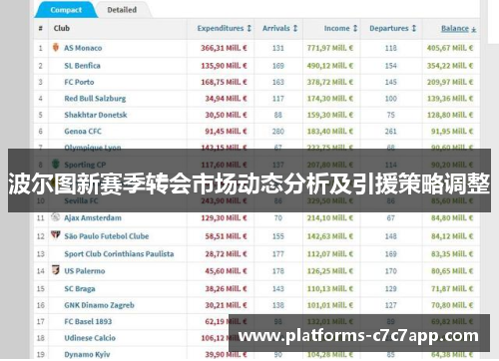Open AS Monaco club link

(x=83, y=48)
